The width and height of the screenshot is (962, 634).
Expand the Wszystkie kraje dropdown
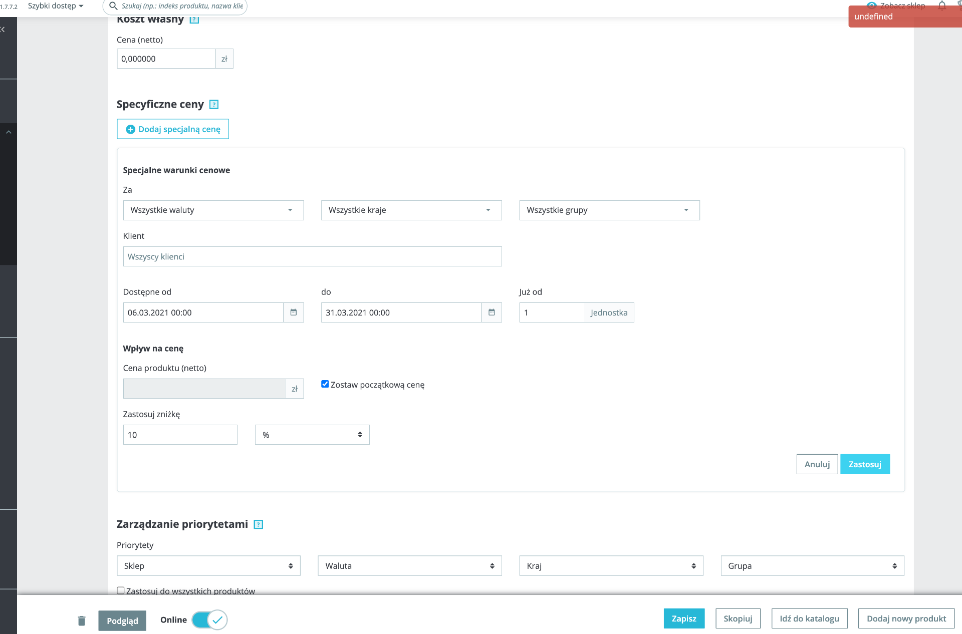pos(411,210)
